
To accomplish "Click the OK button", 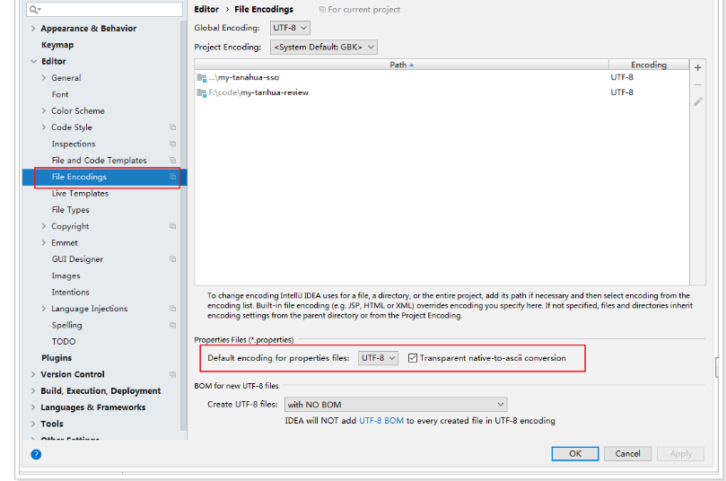I will [x=575, y=454].
